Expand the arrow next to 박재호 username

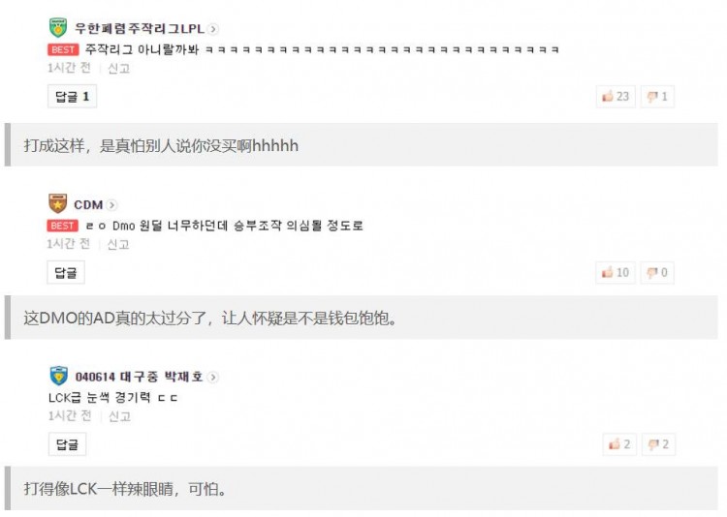point(213,377)
